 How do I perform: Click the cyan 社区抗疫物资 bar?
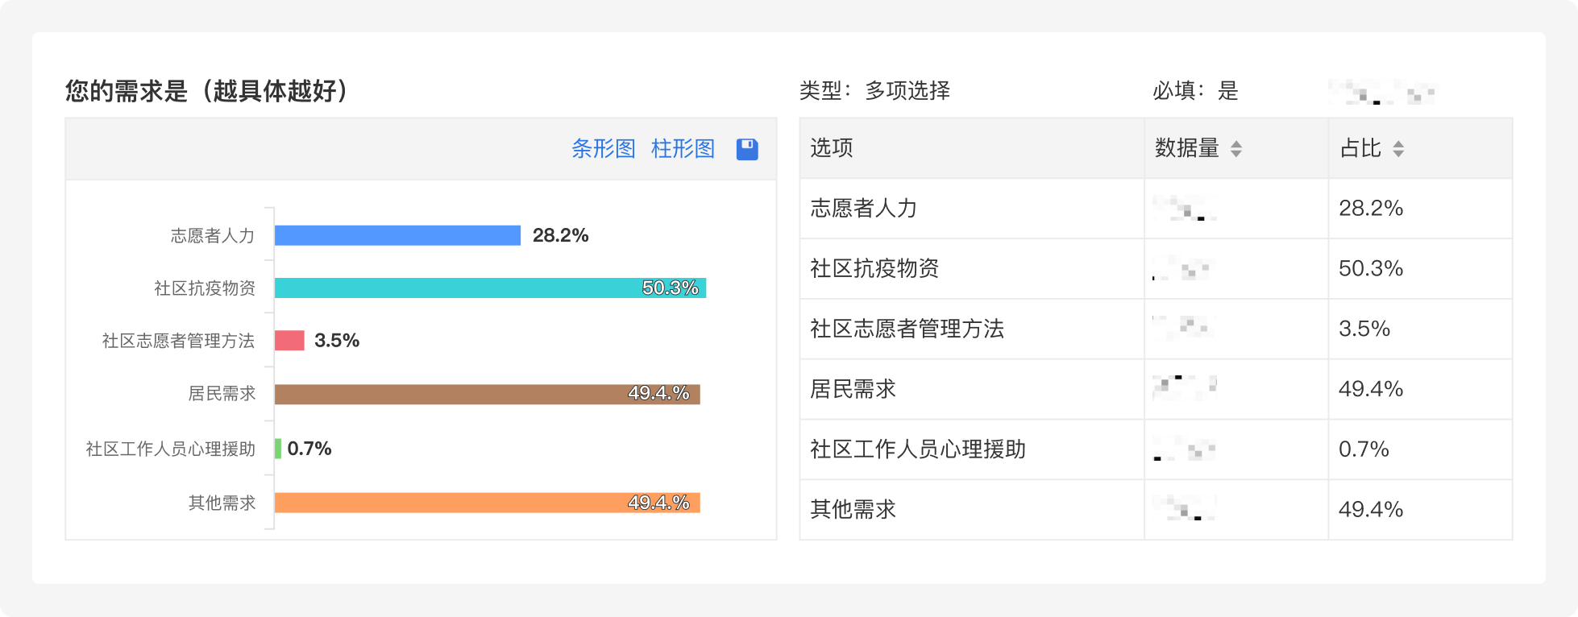[x=490, y=288]
